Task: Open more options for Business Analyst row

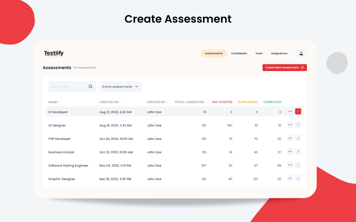Action: click(x=290, y=151)
